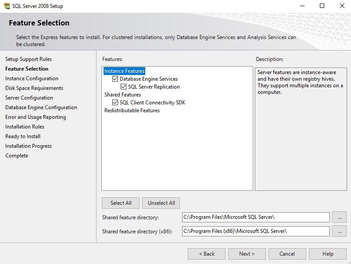Click Ready to Install step
The height and width of the screenshot is (264, 351).
[23, 136]
